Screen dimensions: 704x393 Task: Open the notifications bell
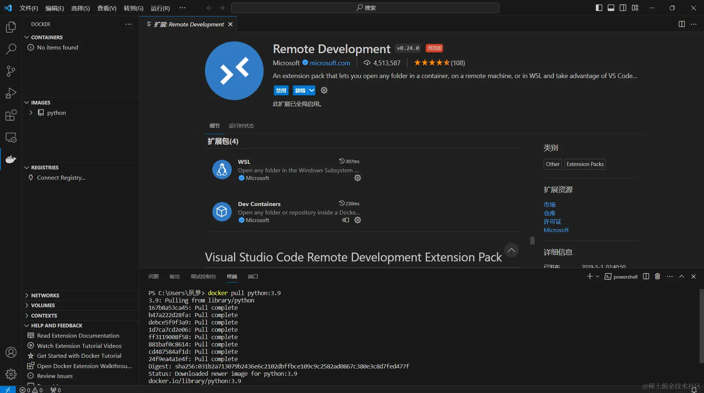click(694, 390)
